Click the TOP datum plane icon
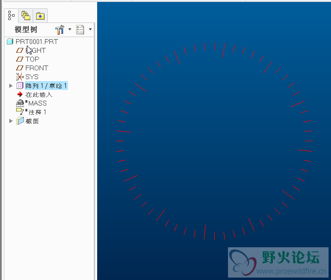The height and width of the screenshot is (280, 331). (20, 59)
